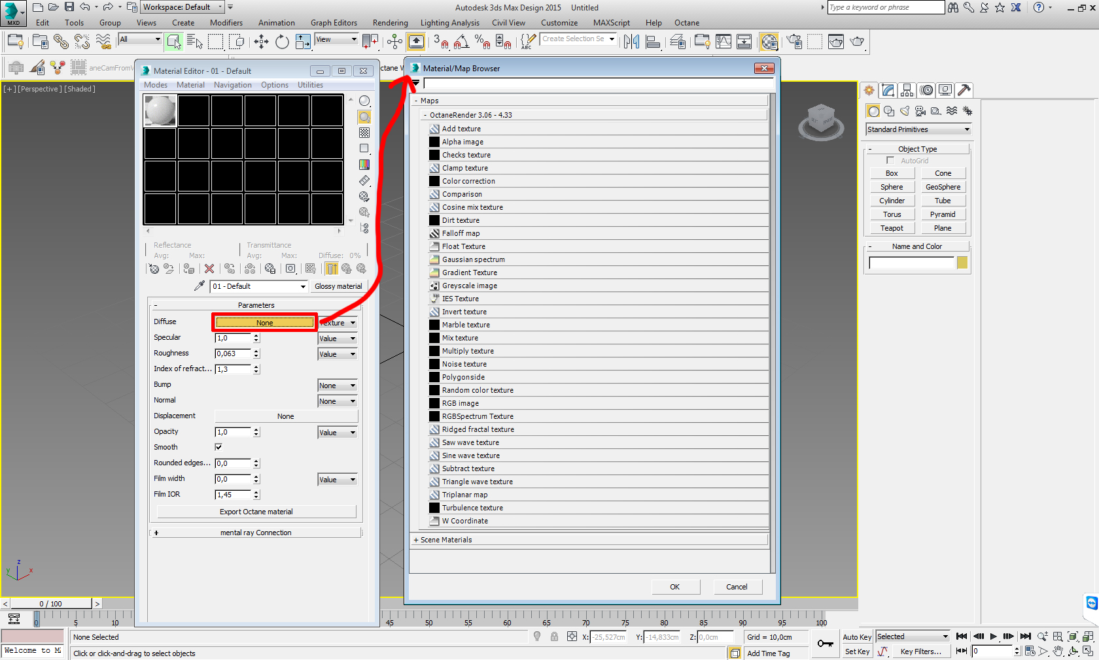Expand the mental ray Connection rollout

156,533
